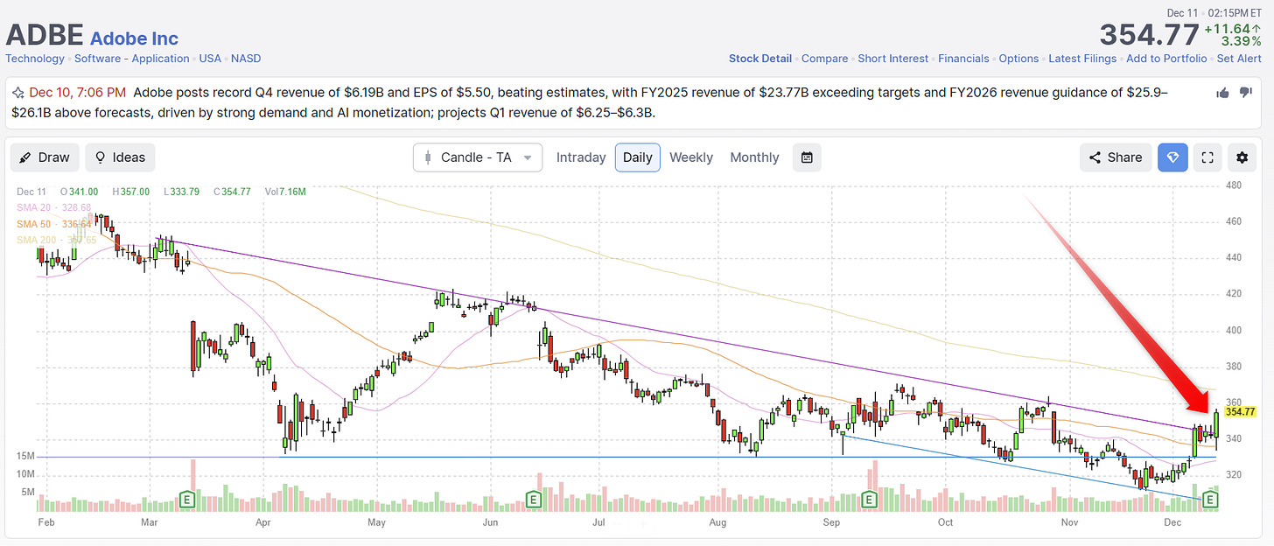Toggle fullscreen chart view icon
The height and width of the screenshot is (546, 1274).
click(1207, 157)
